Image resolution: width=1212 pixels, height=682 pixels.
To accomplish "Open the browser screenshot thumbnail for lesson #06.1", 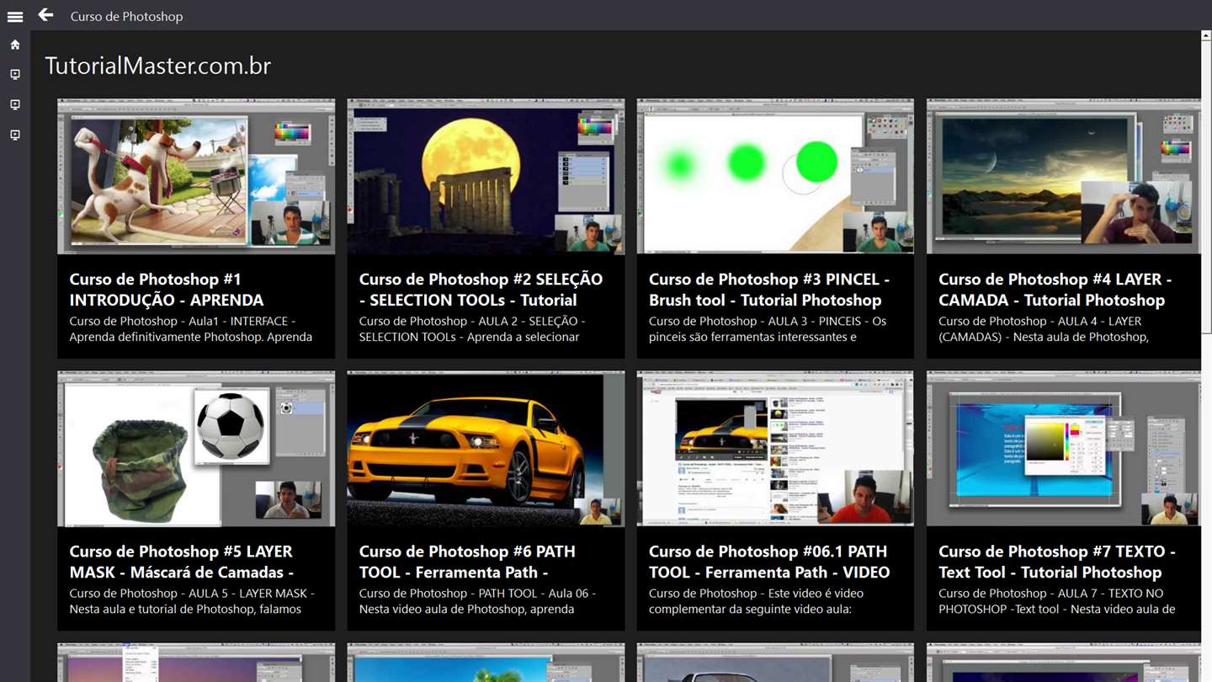I will (x=775, y=449).
